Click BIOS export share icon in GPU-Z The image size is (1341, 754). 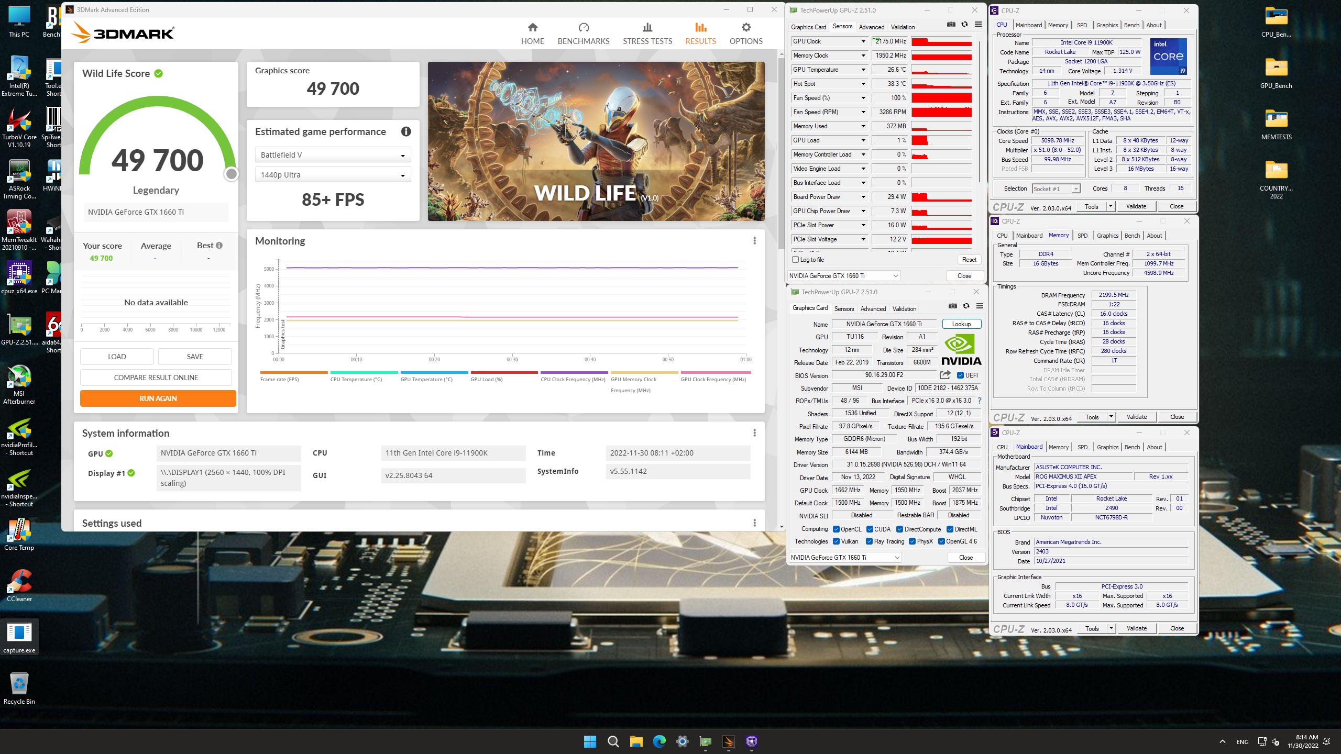click(x=945, y=375)
